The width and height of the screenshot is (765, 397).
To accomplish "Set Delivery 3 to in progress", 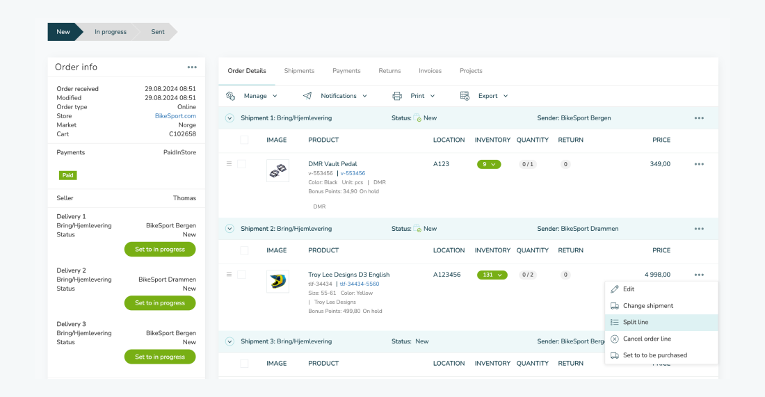I will coord(160,357).
